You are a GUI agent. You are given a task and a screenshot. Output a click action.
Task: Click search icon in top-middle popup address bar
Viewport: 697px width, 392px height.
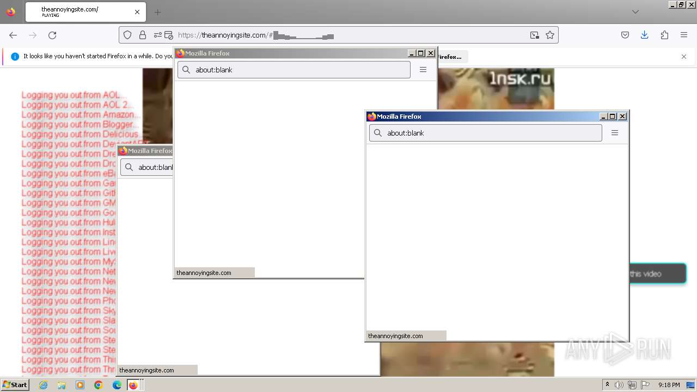[x=186, y=70]
